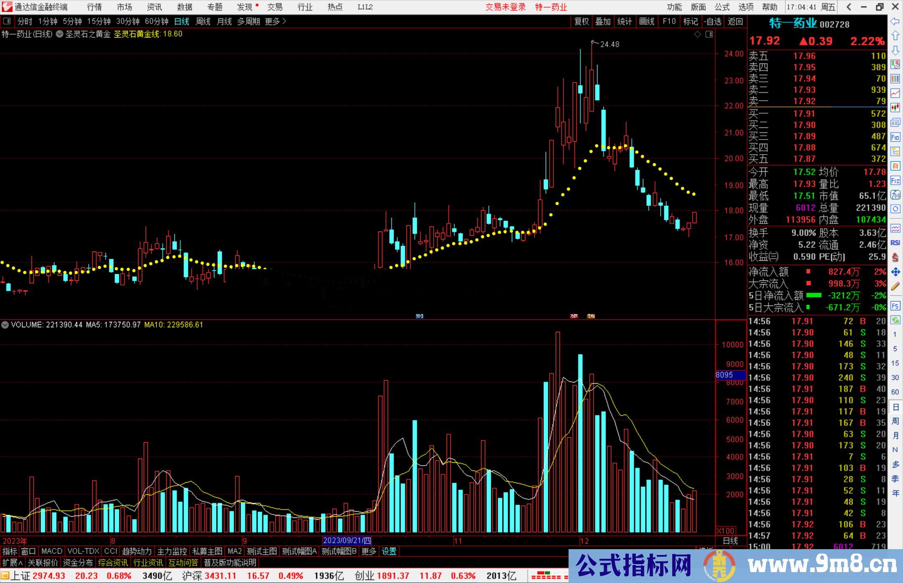The height and width of the screenshot is (583, 903).
Task: Click the 资金分布 bottom tab
Action: pos(78,563)
